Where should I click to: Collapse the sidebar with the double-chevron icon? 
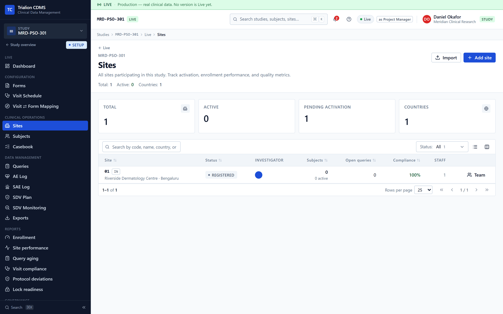(84, 307)
